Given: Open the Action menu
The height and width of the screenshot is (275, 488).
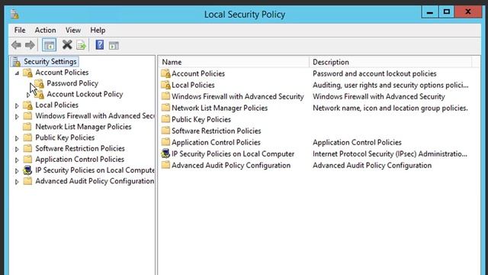Looking at the screenshot, I should pyautogui.click(x=46, y=31).
